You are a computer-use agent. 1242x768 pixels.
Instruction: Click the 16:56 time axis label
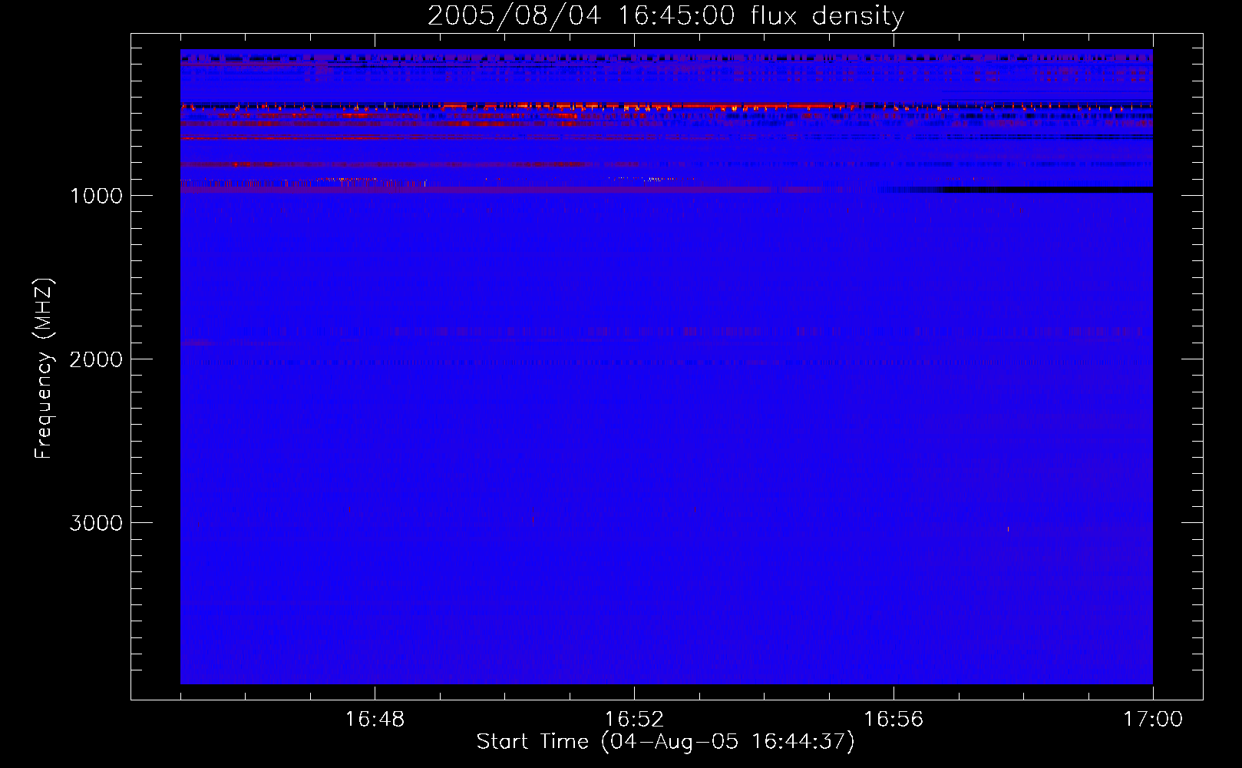click(894, 720)
